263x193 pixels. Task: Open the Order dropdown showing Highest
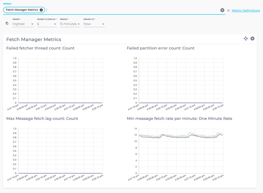(23, 24)
